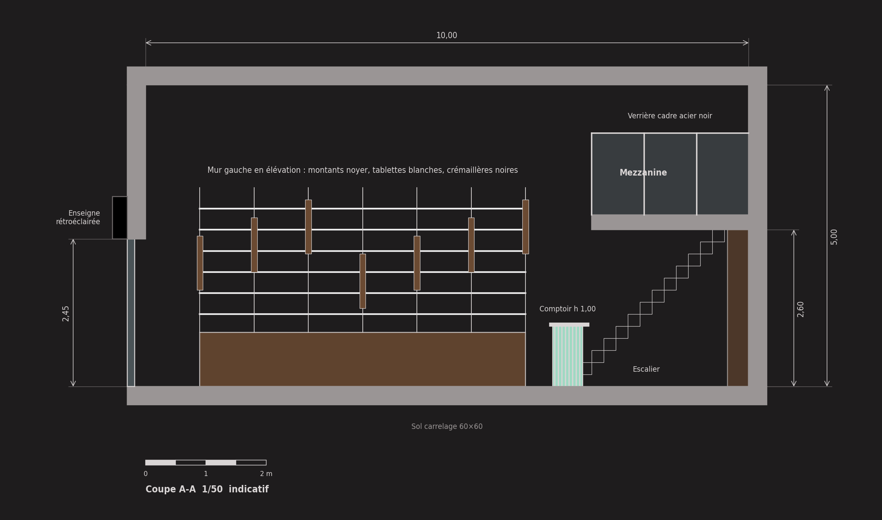Click the Verrière cadre acier noir annotation
This screenshot has height=520, width=882.
[x=670, y=116]
